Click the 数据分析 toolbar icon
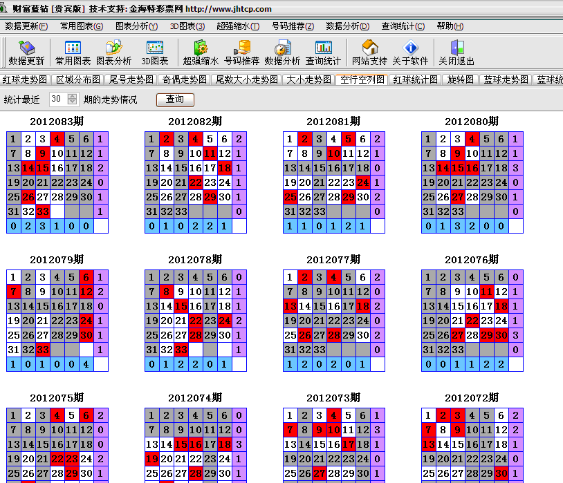563x483 pixels. click(x=282, y=53)
